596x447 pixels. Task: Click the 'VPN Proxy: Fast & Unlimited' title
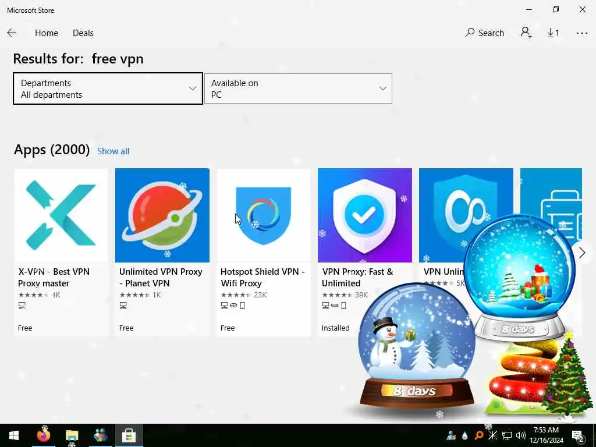[x=357, y=278]
